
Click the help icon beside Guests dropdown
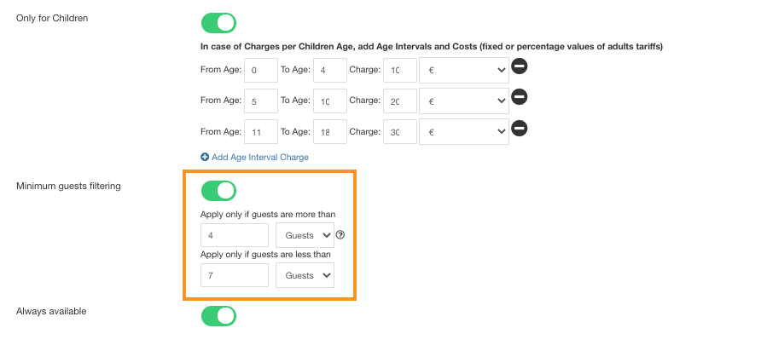click(x=340, y=235)
